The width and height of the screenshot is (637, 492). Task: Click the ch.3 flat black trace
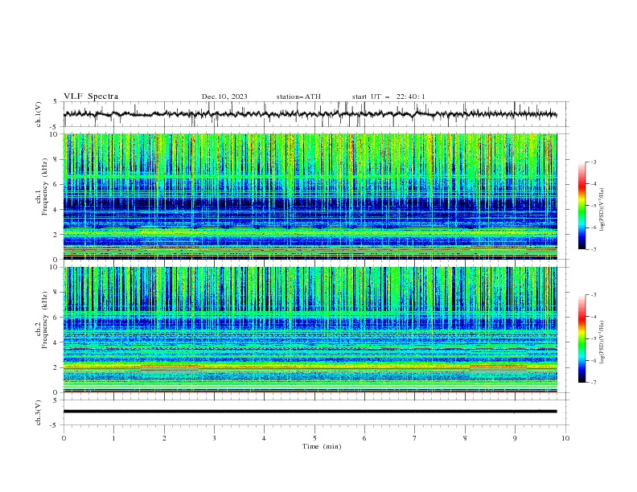[310, 412]
